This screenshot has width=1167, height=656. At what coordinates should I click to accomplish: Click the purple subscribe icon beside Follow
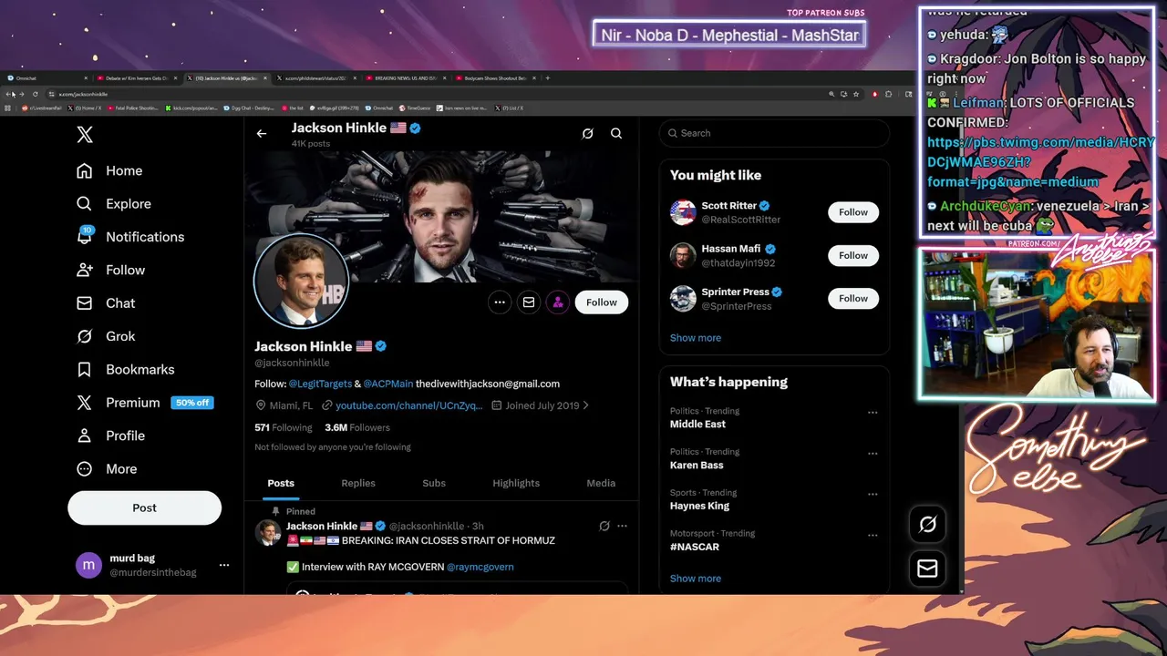558,302
